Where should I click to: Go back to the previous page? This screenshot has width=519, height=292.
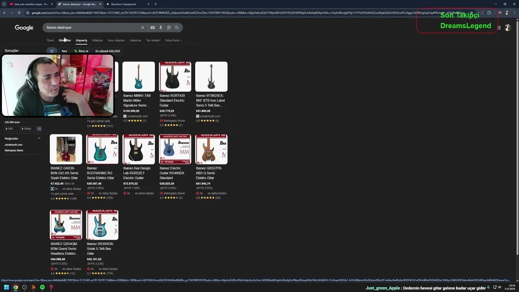(4, 13)
